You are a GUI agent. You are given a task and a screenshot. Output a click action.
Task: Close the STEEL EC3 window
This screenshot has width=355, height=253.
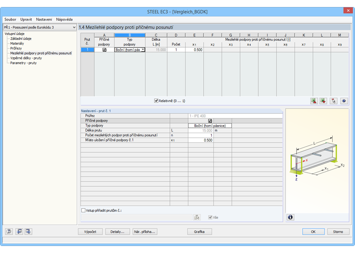coord(348,10)
